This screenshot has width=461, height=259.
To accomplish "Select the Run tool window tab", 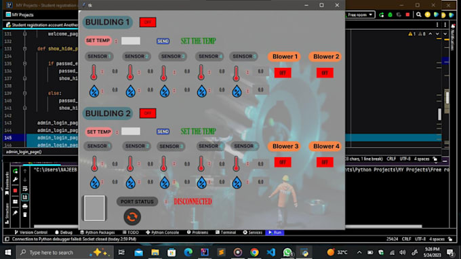I will click(275, 233).
